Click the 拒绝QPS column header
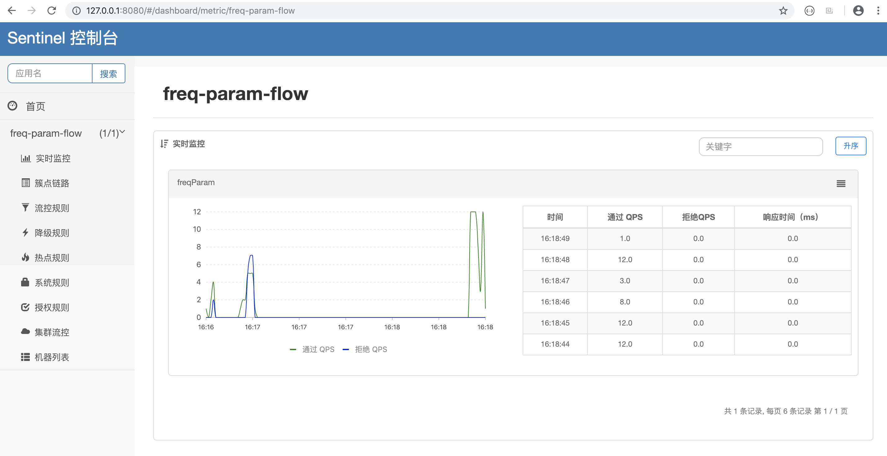The height and width of the screenshot is (456, 887). point(698,217)
